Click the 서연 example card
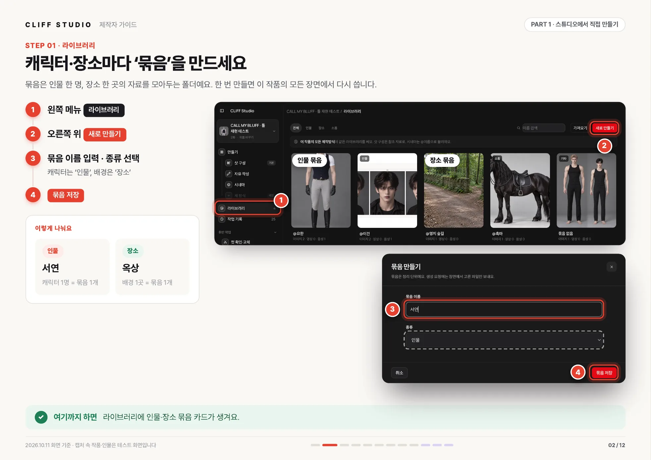 point(72,267)
